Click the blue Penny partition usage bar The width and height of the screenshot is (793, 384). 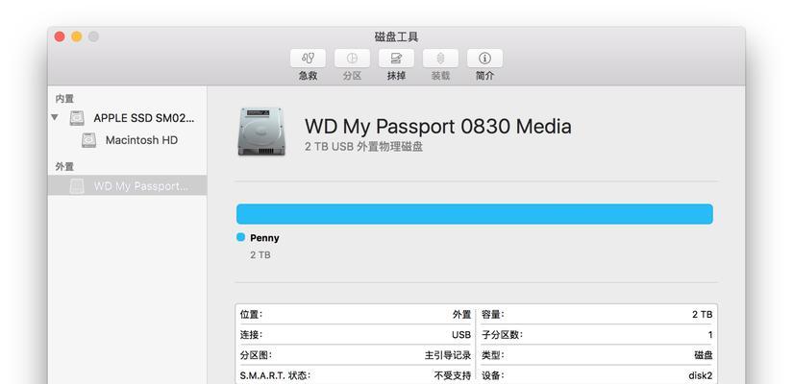(475, 214)
